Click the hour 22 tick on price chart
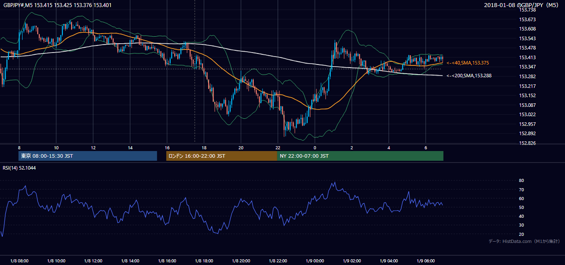Viewport: 565px width, 265px height. (278, 148)
